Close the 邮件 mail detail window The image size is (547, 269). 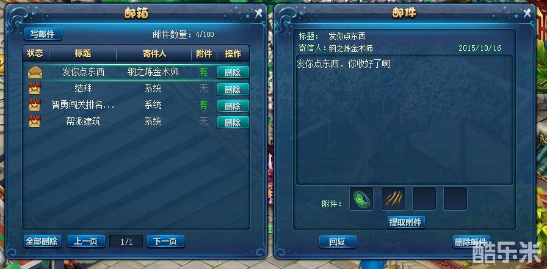(527, 13)
